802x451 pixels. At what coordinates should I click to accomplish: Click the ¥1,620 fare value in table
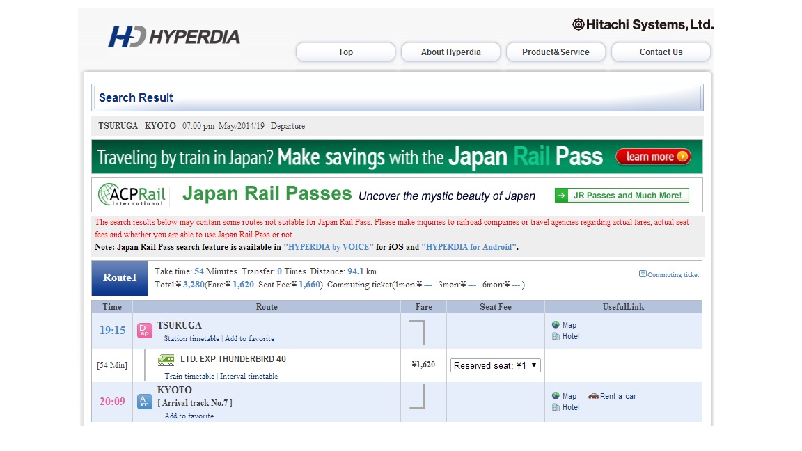pyautogui.click(x=423, y=365)
